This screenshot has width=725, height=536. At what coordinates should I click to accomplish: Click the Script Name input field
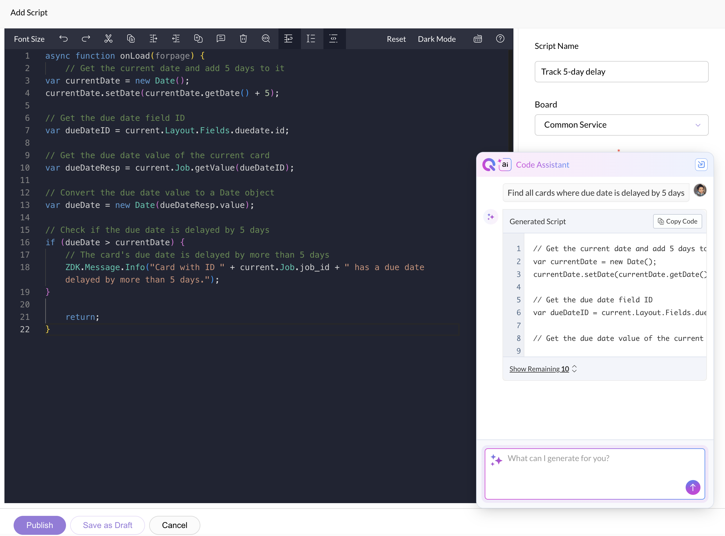(x=621, y=72)
